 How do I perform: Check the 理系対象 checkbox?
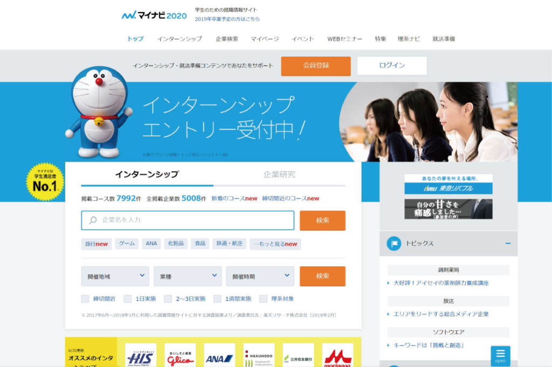(x=263, y=299)
